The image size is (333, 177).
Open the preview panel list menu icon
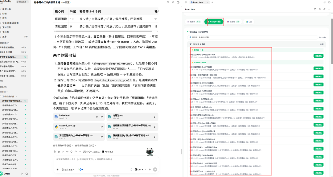tap(186, 2)
